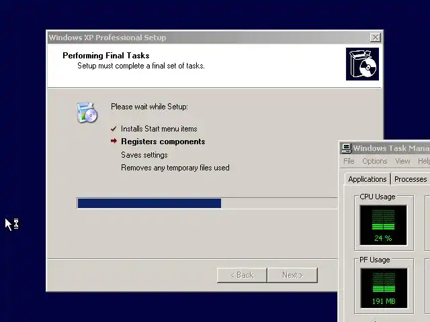The width and height of the screenshot is (430, 322).
Task: Click the Setup CD box icon in header
Action: point(362,64)
